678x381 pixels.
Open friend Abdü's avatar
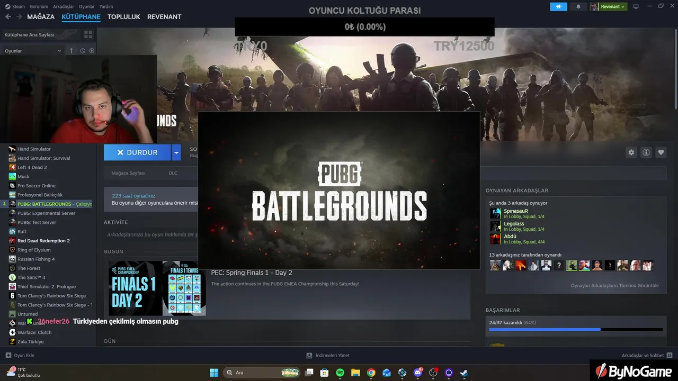495,239
